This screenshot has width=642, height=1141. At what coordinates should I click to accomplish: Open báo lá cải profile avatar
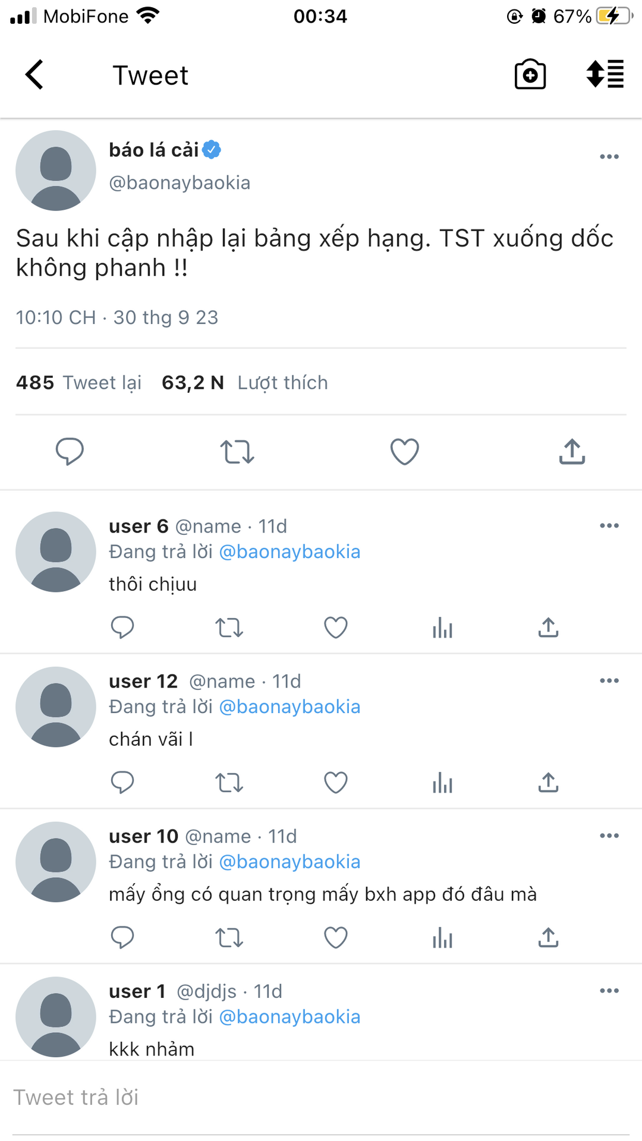56,171
